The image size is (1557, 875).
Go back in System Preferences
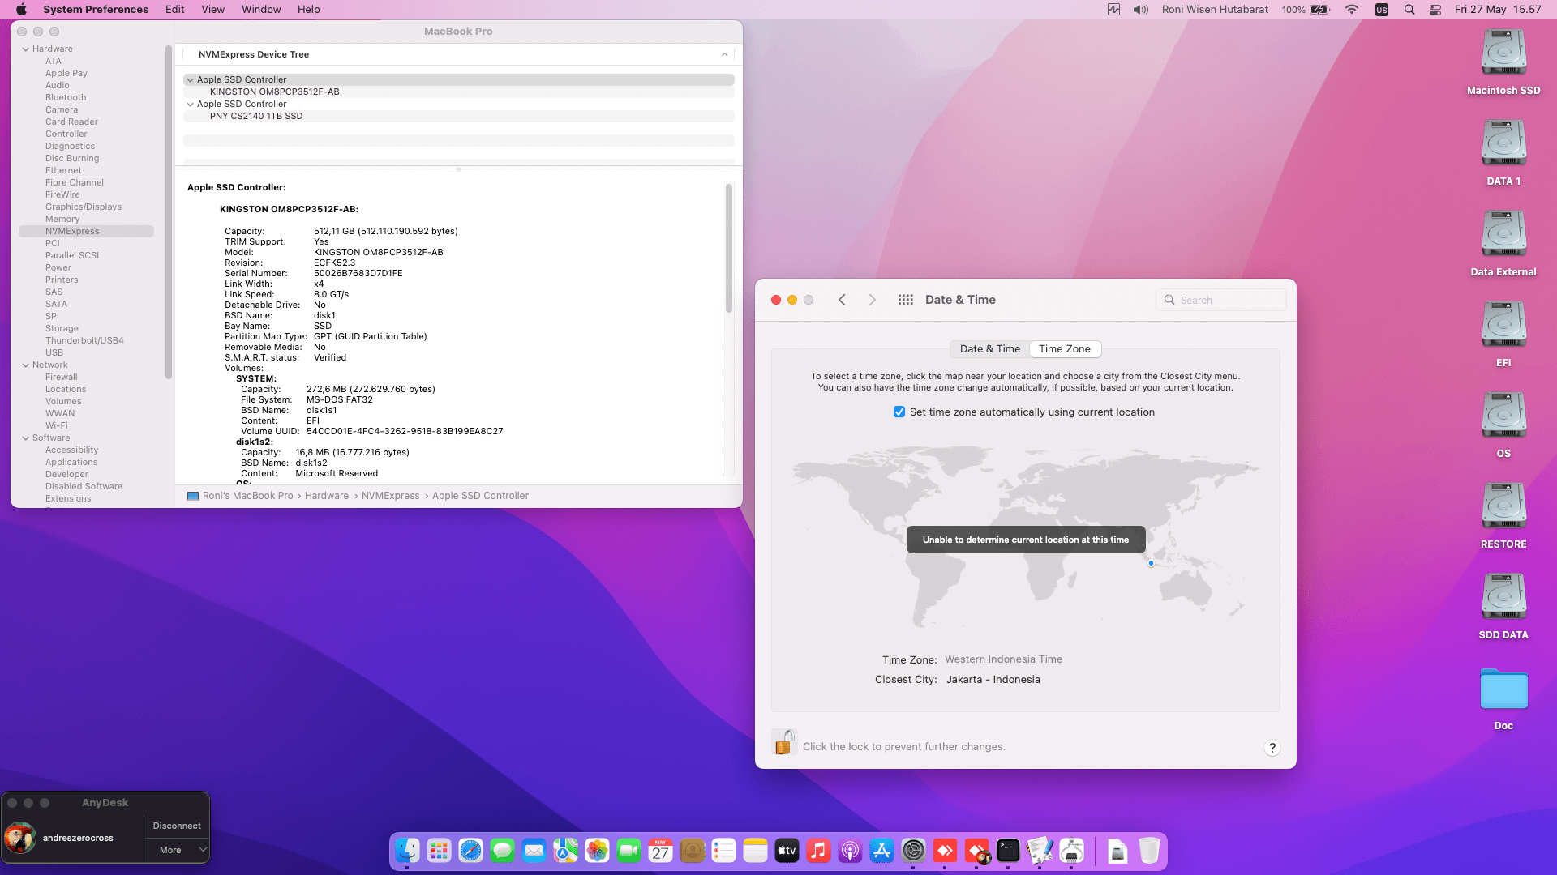[842, 300]
